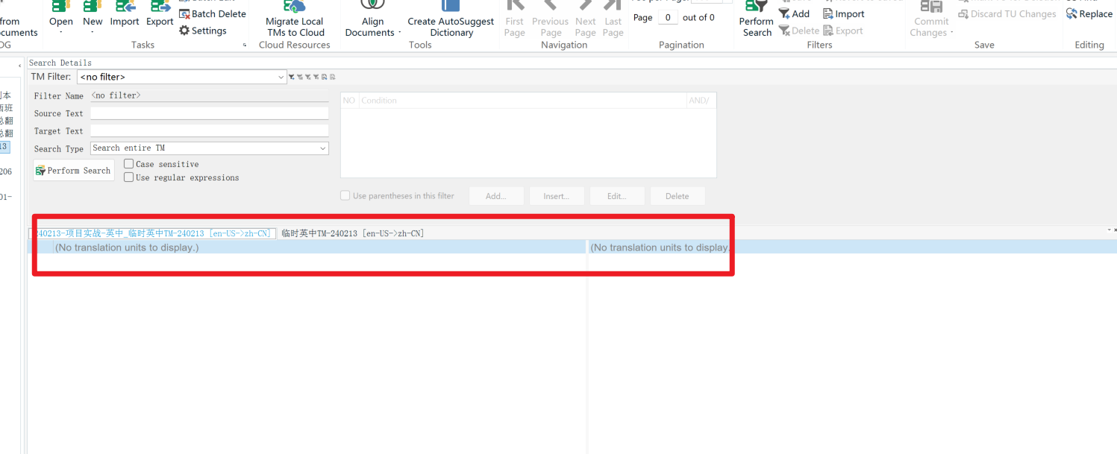This screenshot has width=1117, height=454.
Task: Click the first filter icon beside TM Filter
Action: [x=291, y=77]
